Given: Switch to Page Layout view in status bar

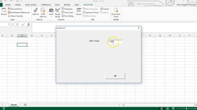Looking at the screenshot, I should tap(167, 108).
